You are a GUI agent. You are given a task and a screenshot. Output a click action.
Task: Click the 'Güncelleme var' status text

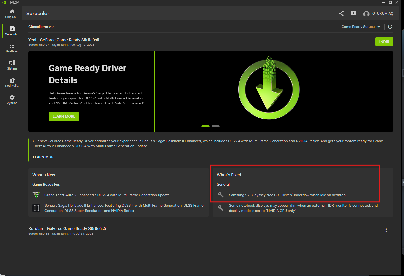[x=41, y=27]
